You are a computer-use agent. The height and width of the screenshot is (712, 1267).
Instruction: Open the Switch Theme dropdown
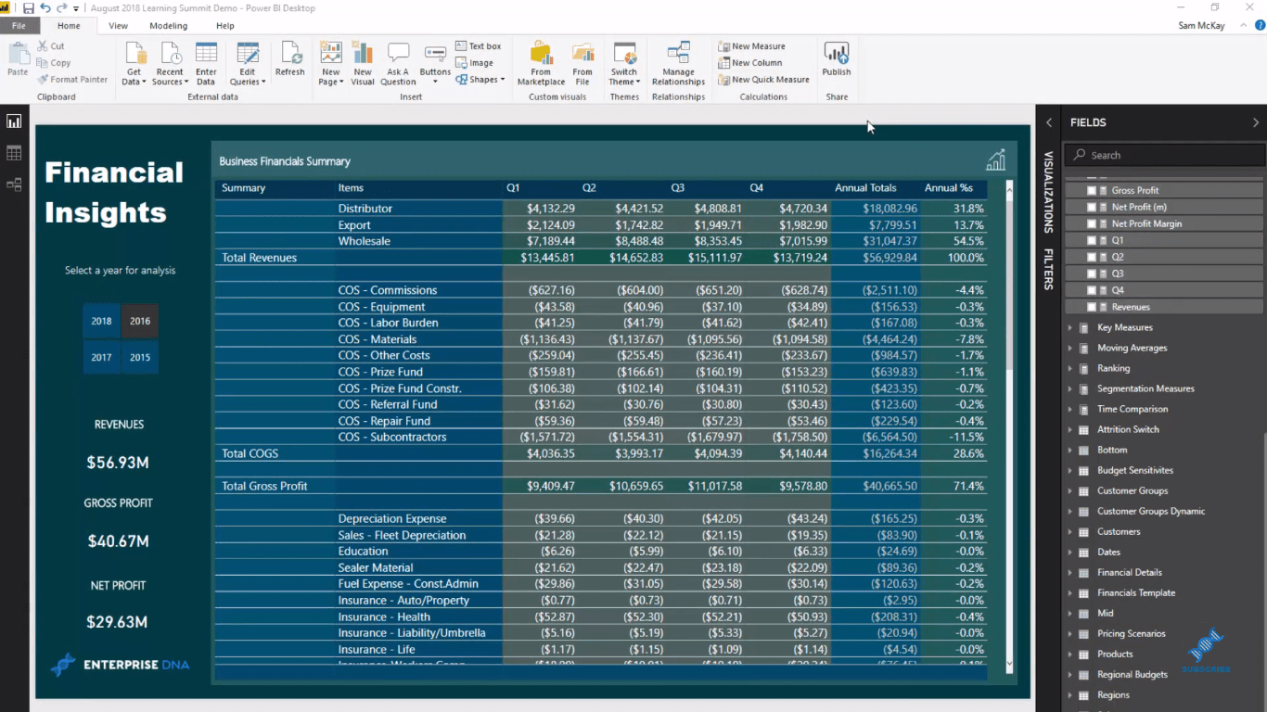pyautogui.click(x=624, y=64)
